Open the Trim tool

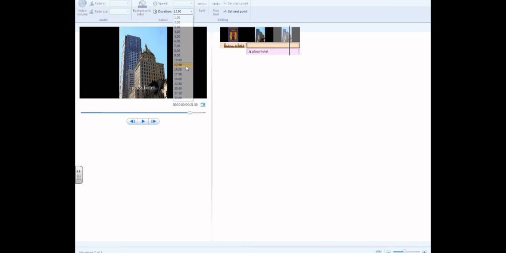(x=216, y=8)
